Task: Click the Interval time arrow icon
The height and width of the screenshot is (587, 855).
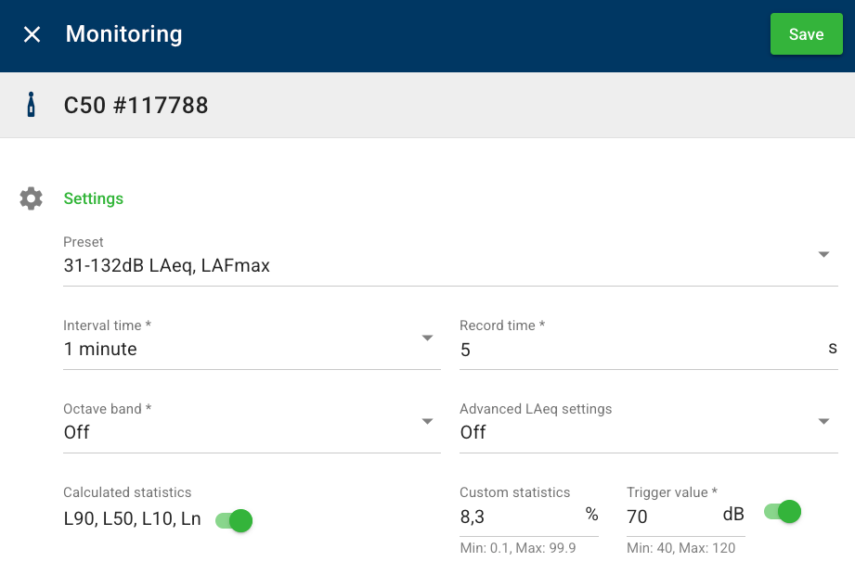Action: coord(427,338)
